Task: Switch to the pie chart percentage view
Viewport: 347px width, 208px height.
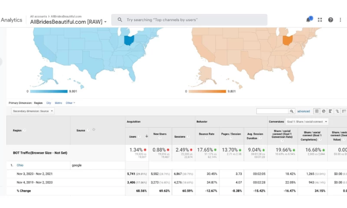Action: 324,111
